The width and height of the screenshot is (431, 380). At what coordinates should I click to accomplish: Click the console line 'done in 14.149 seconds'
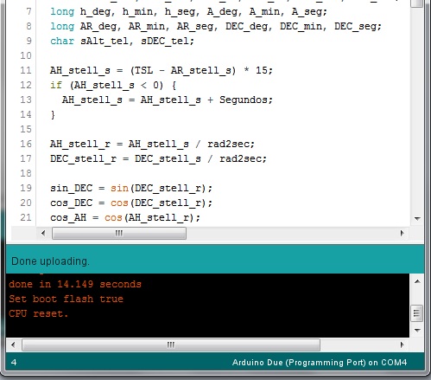coord(75,284)
